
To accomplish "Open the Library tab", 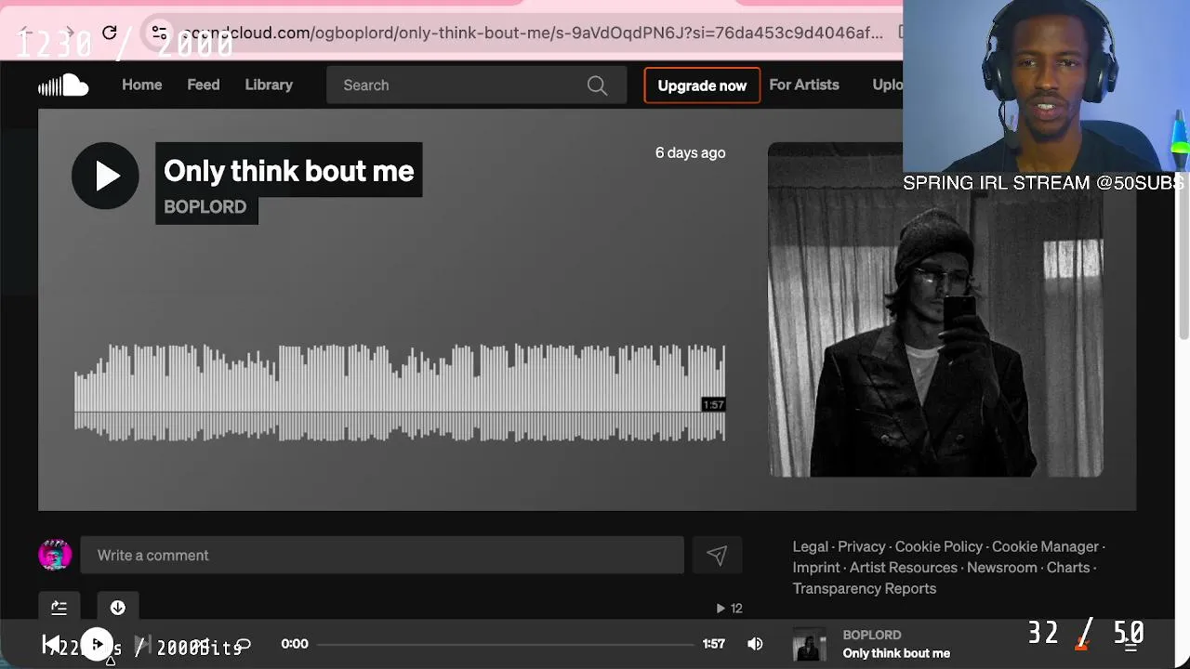I will click(x=269, y=85).
